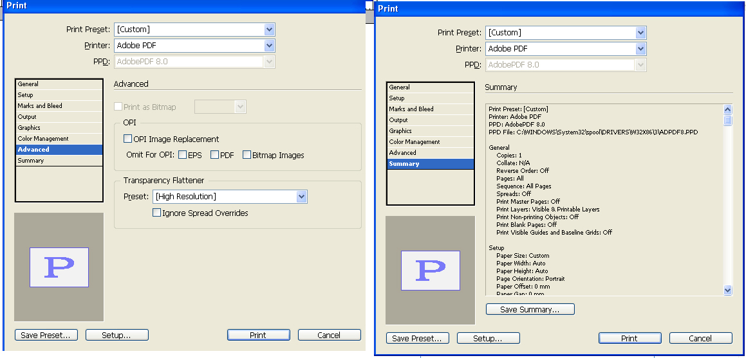The image size is (746, 358).
Task: Open Print Preset dropdown in left Print dialog
Action: click(x=194, y=30)
